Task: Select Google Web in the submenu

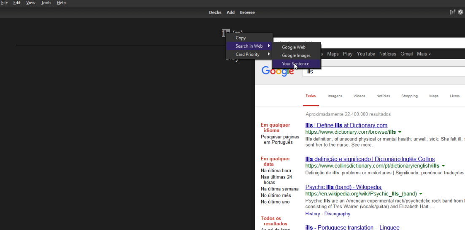Action: pyautogui.click(x=296, y=47)
